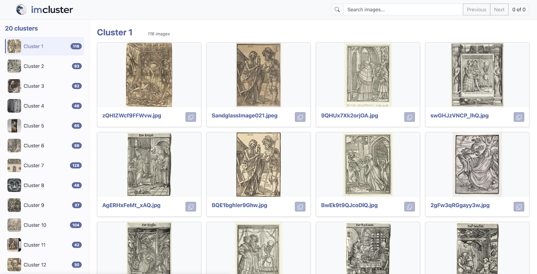Image resolution: width=537 pixels, height=274 pixels.
Task: Click filename 2gFw3qRGgayy3w.jpg
Action: (460, 205)
